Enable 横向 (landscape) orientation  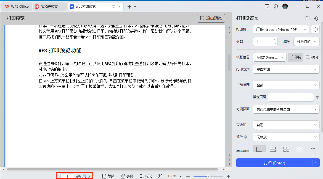click(x=312, y=57)
